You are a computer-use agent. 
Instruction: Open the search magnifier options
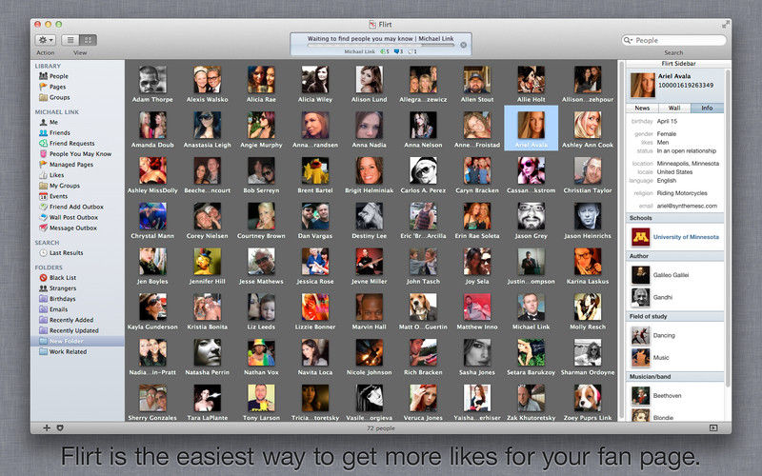[x=628, y=40]
